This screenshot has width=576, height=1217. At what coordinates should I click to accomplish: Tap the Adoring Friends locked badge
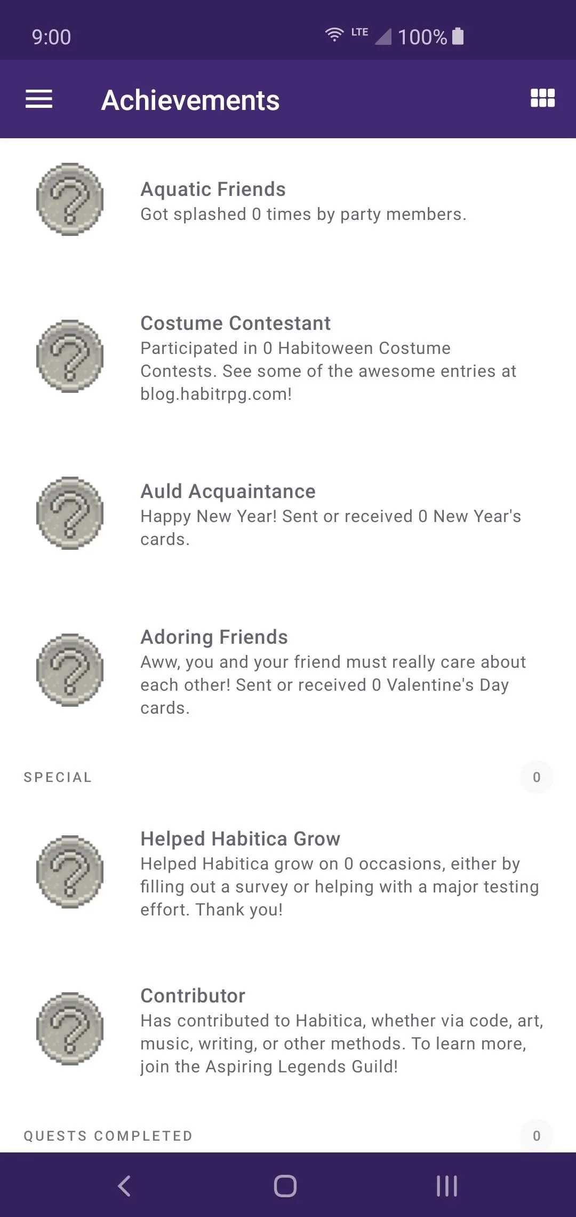[x=70, y=670]
